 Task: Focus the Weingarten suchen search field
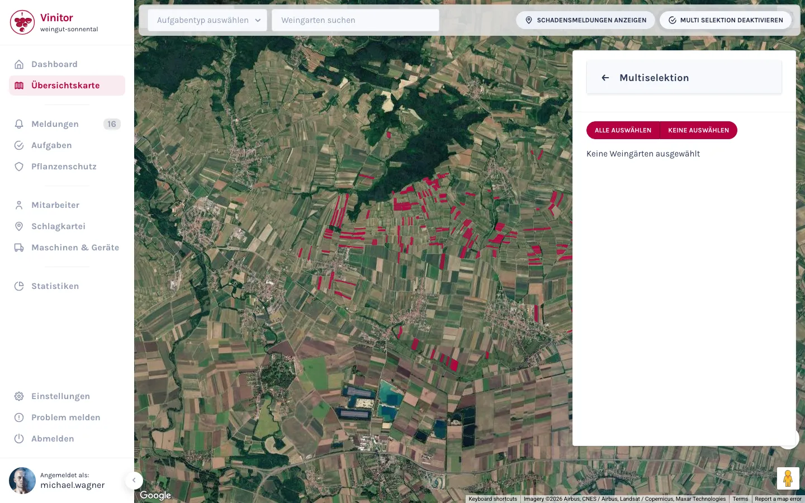click(356, 20)
